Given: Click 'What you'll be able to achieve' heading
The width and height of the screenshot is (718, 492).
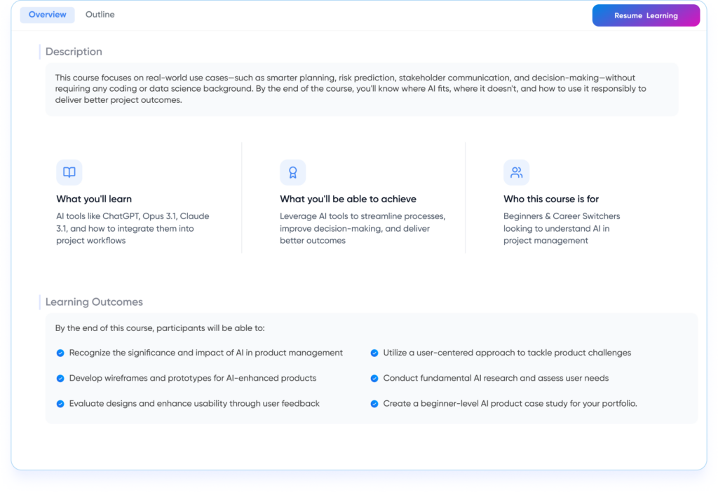Looking at the screenshot, I should point(348,199).
